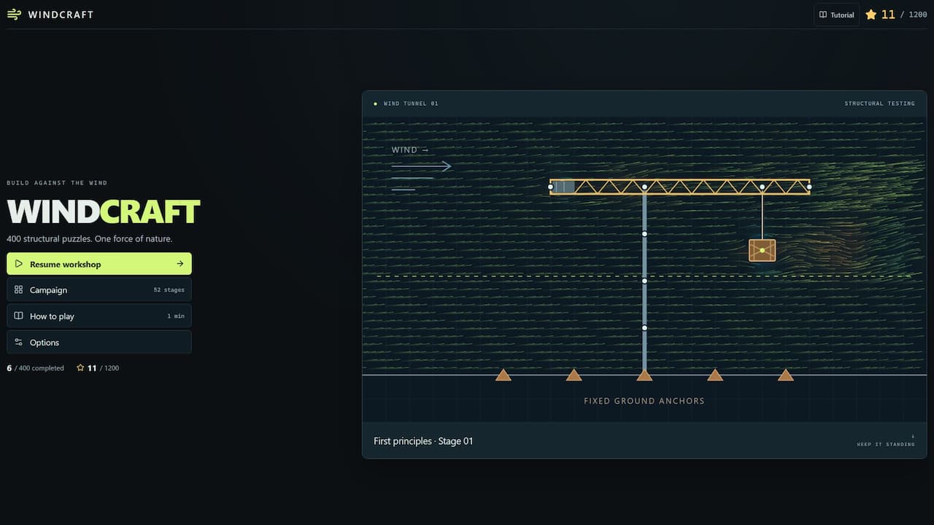This screenshot has width=934, height=525.
Task: Click the play icon on Resume workshop
Action: tap(19, 264)
